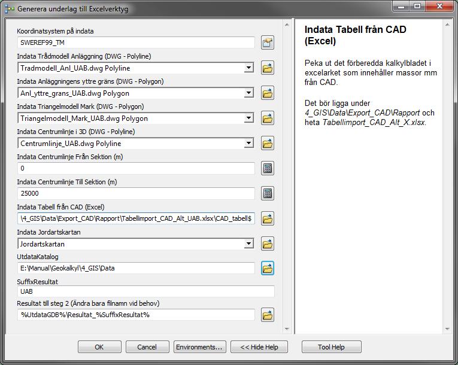458x365 pixels.
Task: Click the Till Sektion field containing 25000
Action: (136, 193)
